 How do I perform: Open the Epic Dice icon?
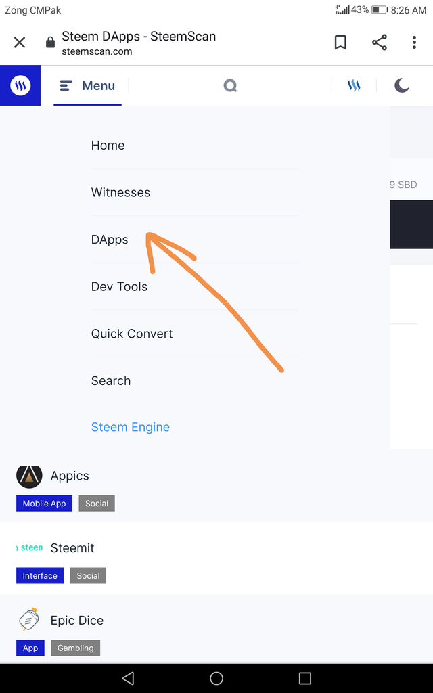point(29,620)
